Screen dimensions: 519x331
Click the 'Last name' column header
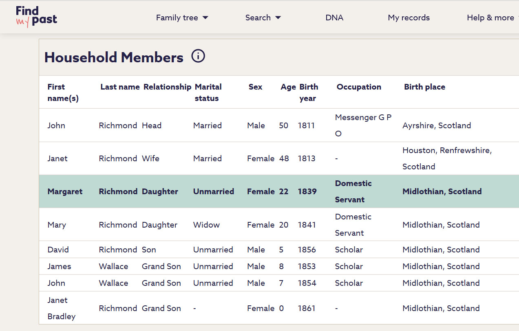tap(120, 87)
